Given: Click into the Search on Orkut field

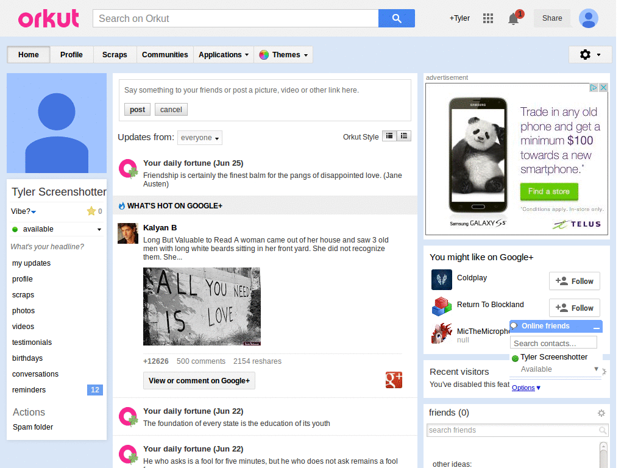Looking at the screenshot, I should coord(236,18).
